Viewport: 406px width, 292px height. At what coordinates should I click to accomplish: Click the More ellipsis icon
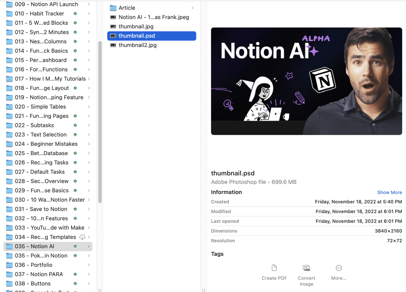[x=339, y=267]
